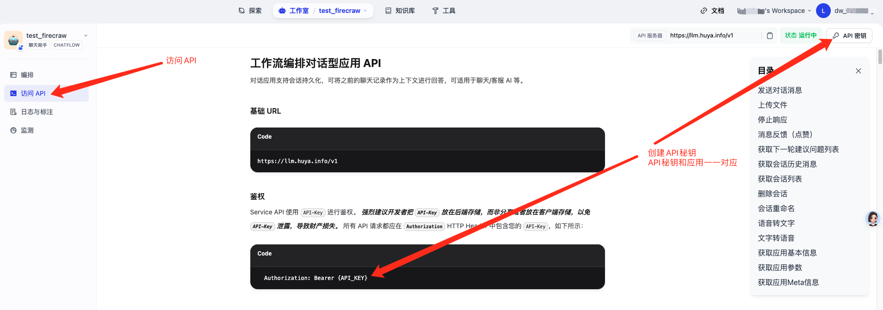Image resolution: width=883 pixels, height=310 pixels.
Task: Expand the test_firecraw dropdown in top tab
Action: pyautogui.click(x=365, y=11)
